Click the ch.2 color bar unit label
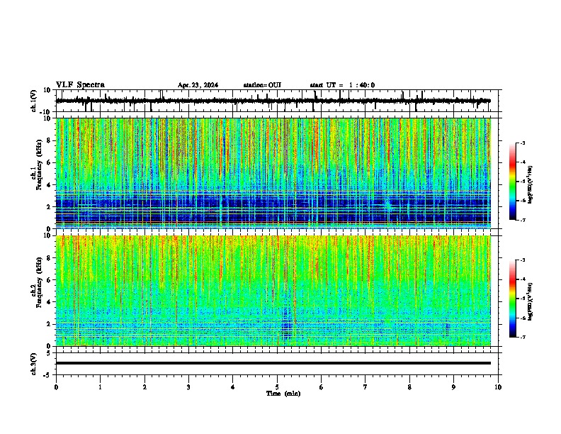 point(531,301)
